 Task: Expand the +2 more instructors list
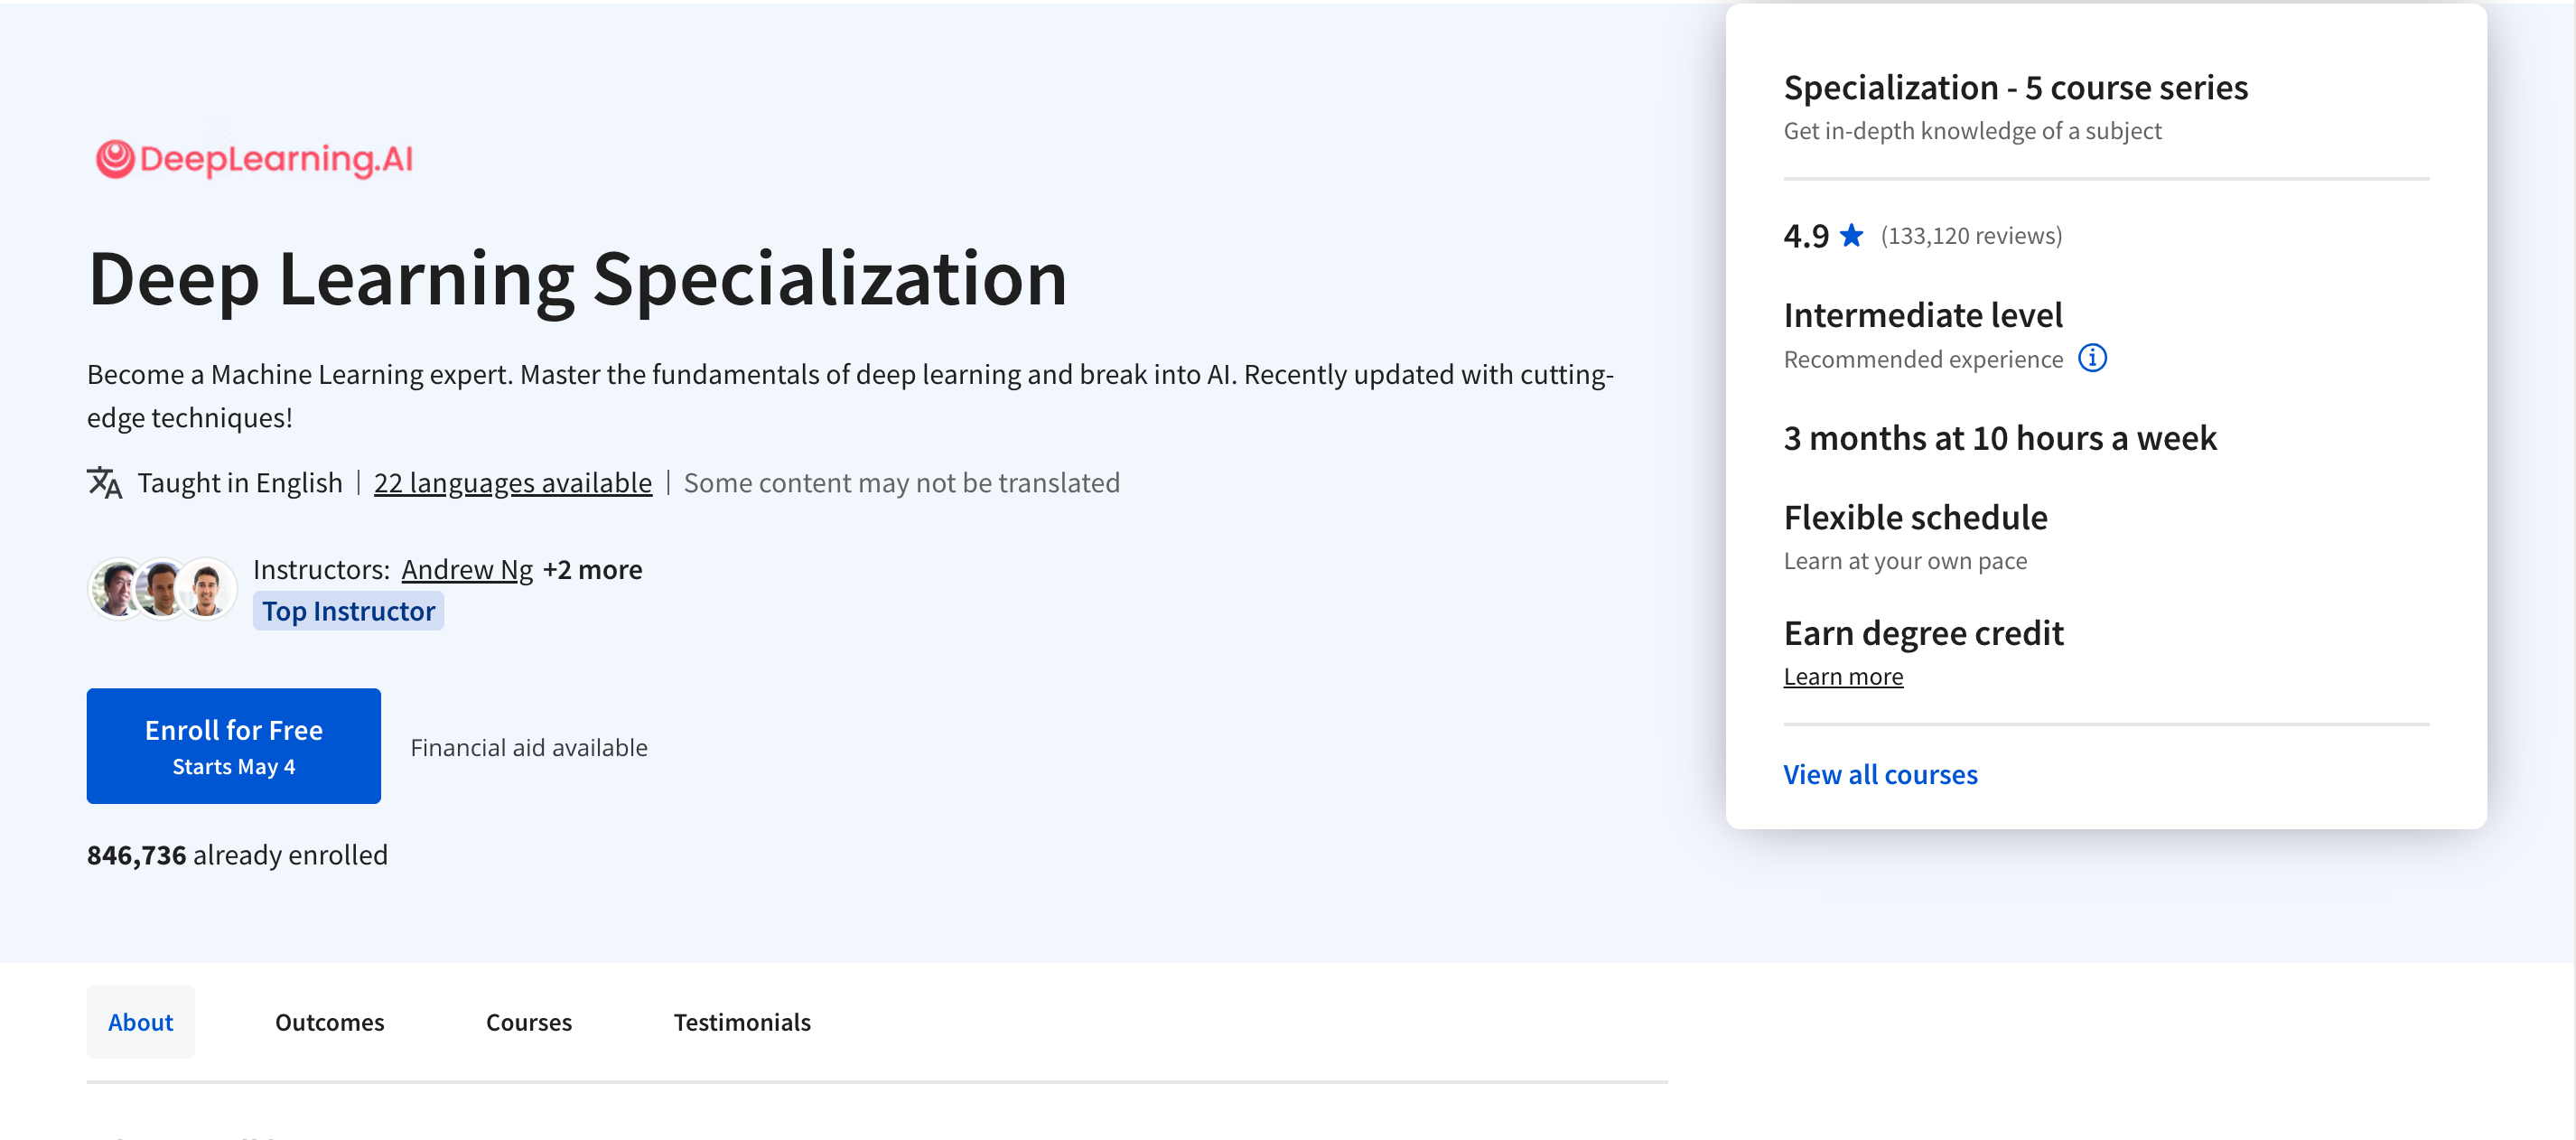[x=593, y=569]
